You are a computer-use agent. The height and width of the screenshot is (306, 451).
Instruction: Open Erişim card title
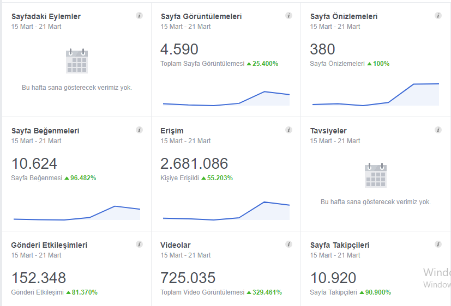pos(172,131)
